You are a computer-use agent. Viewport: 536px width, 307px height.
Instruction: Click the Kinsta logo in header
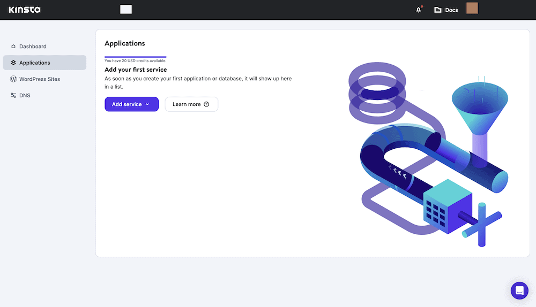[x=24, y=10]
